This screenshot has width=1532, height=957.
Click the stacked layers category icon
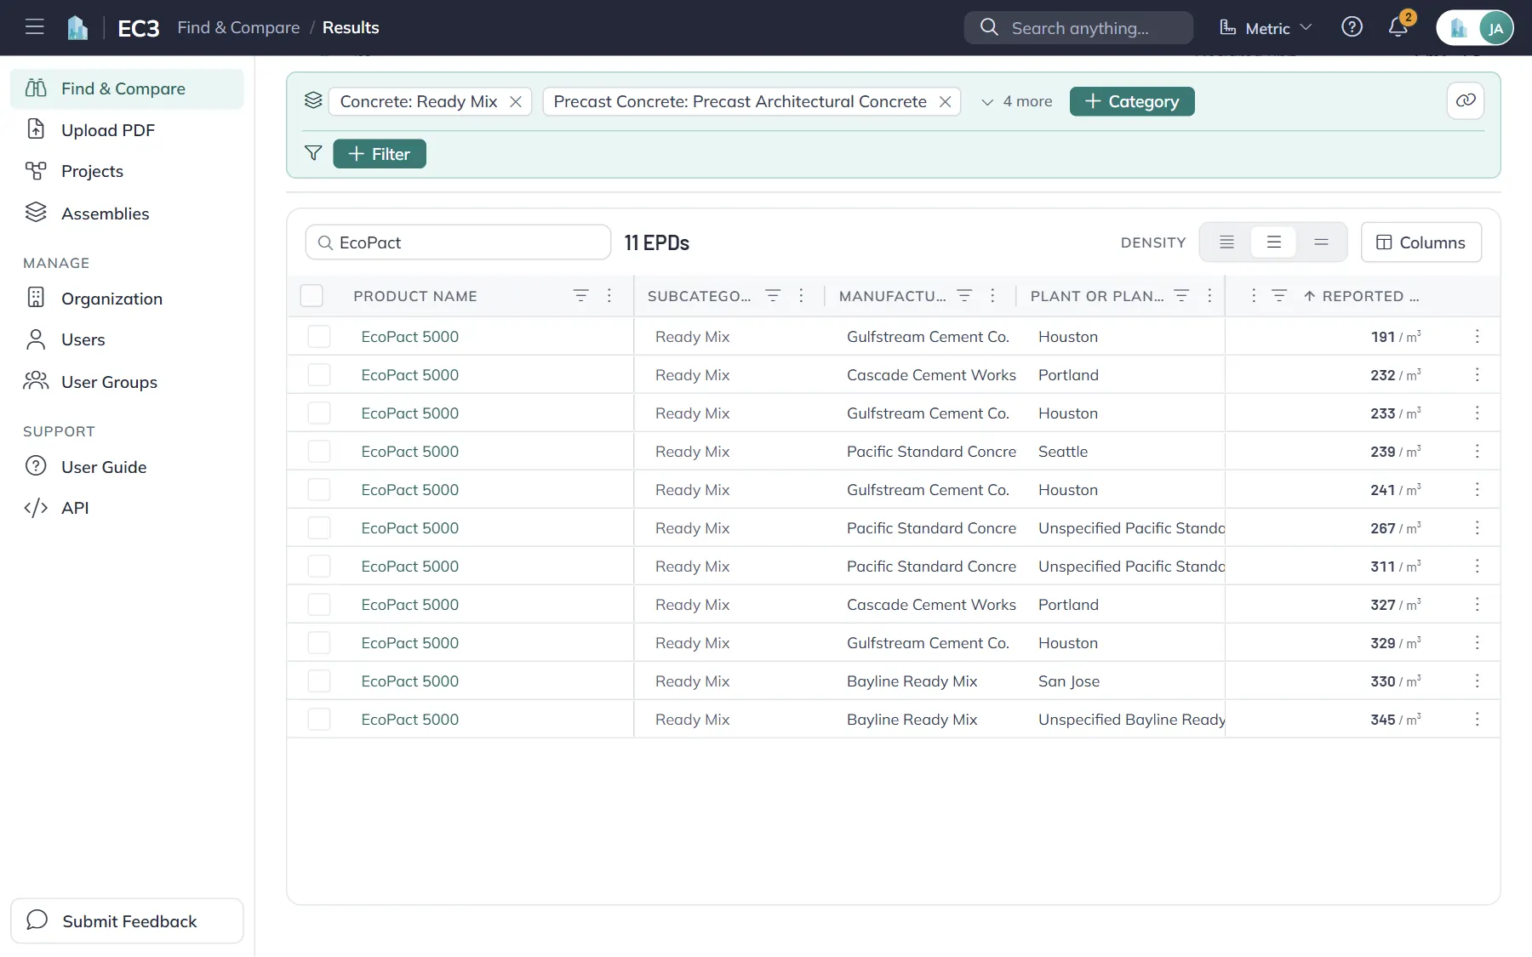pyautogui.click(x=313, y=100)
